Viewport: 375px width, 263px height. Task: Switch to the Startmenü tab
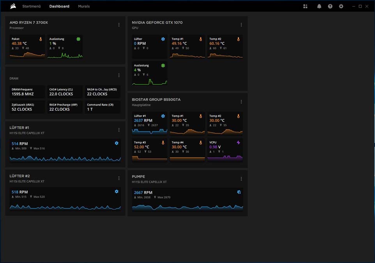(x=32, y=6)
